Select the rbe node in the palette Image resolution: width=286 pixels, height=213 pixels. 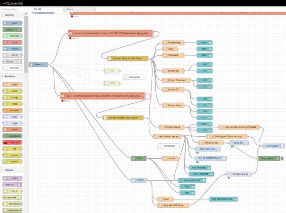12,149
